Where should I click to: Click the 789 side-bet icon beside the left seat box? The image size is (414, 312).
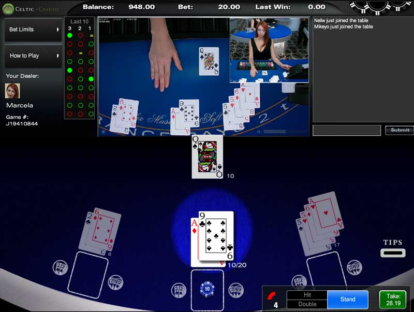[115, 282]
